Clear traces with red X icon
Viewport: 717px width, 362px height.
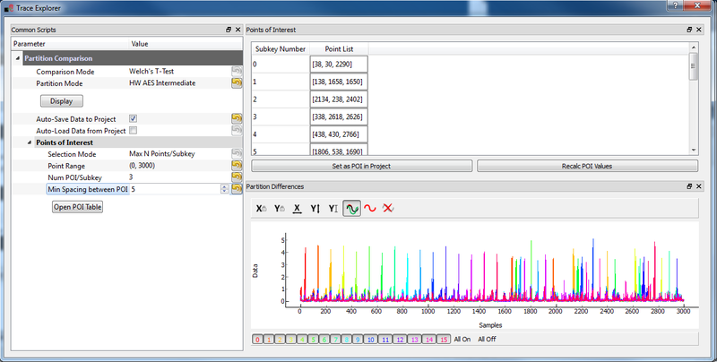pos(388,209)
